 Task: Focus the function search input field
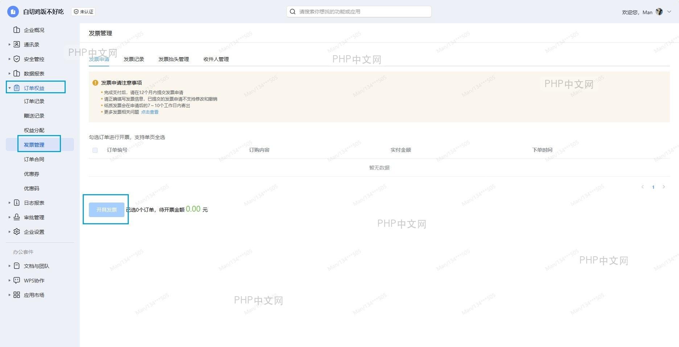pyautogui.click(x=359, y=12)
